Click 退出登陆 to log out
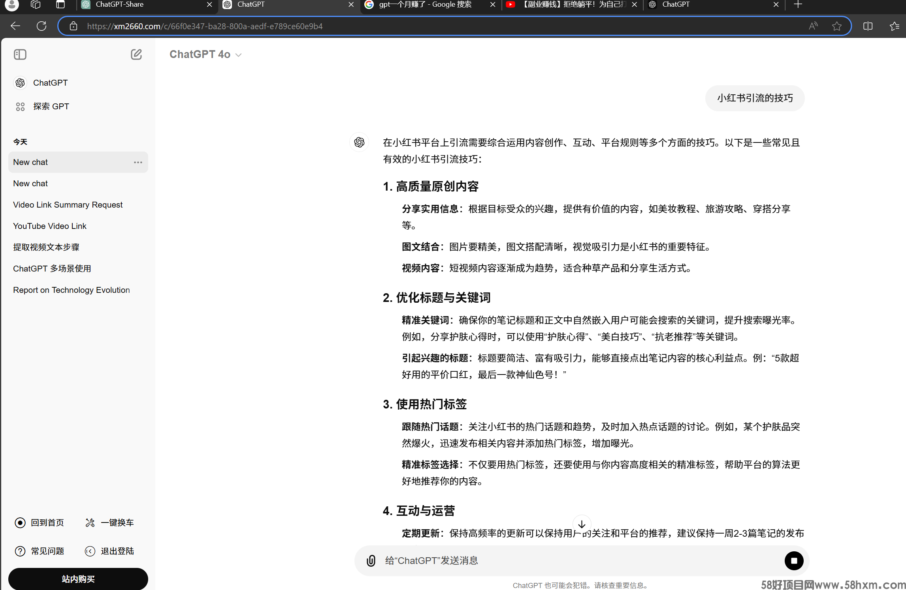The width and height of the screenshot is (906, 590). click(x=110, y=551)
